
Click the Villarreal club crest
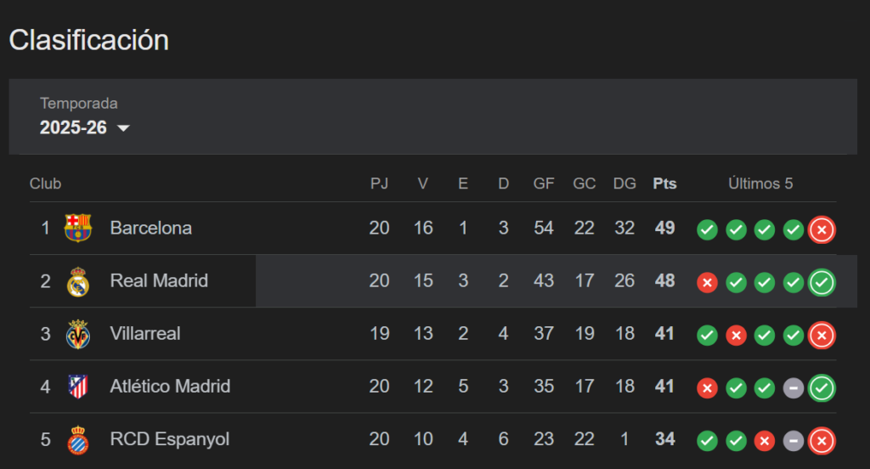(77, 334)
